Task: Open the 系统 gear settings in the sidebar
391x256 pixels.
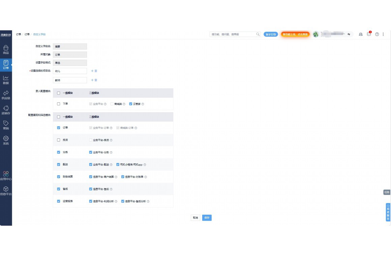Action: click(6, 140)
